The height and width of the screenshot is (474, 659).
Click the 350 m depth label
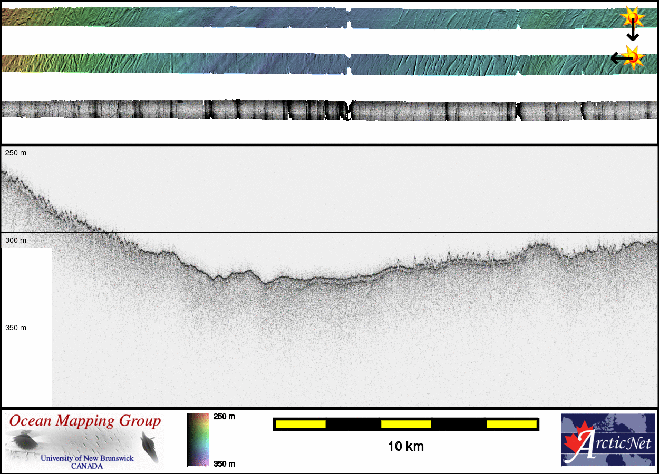(x=16, y=328)
